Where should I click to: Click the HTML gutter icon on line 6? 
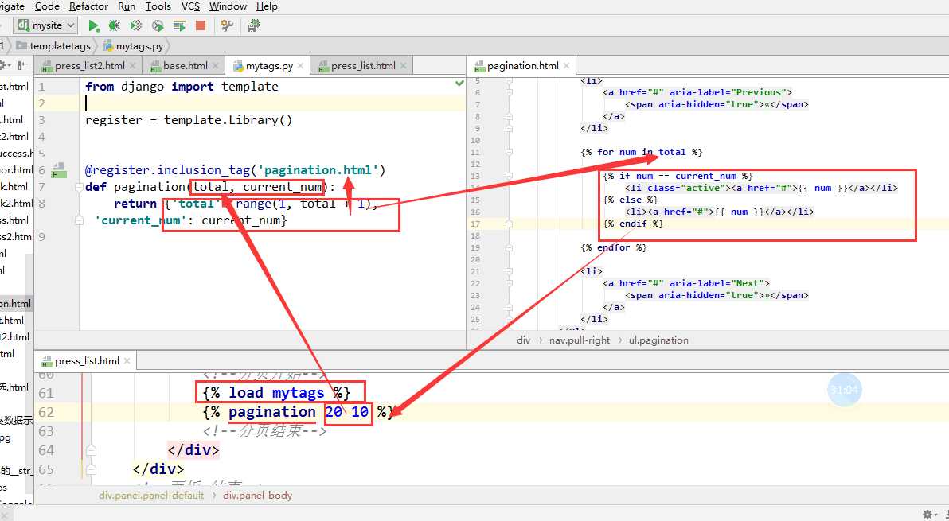pos(59,170)
